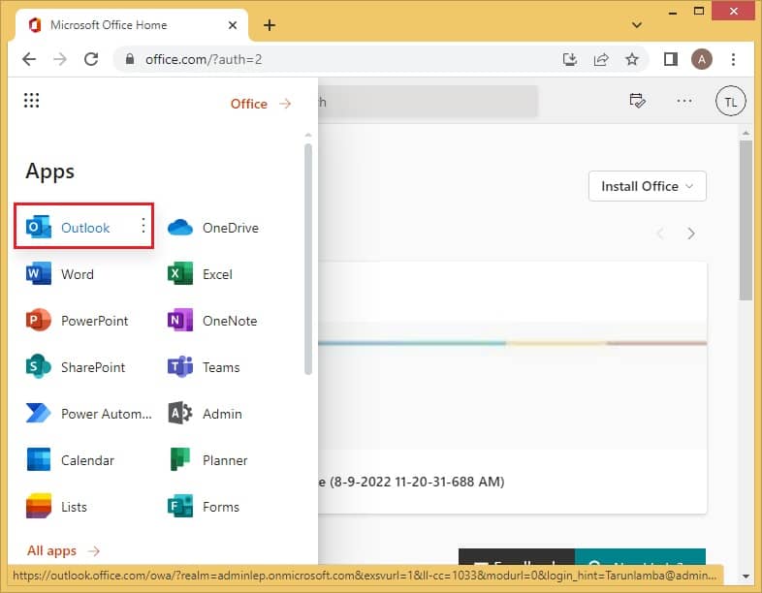Open the PowerPoint app
This screenshot has height=593, width=762.
coord(78,321)
